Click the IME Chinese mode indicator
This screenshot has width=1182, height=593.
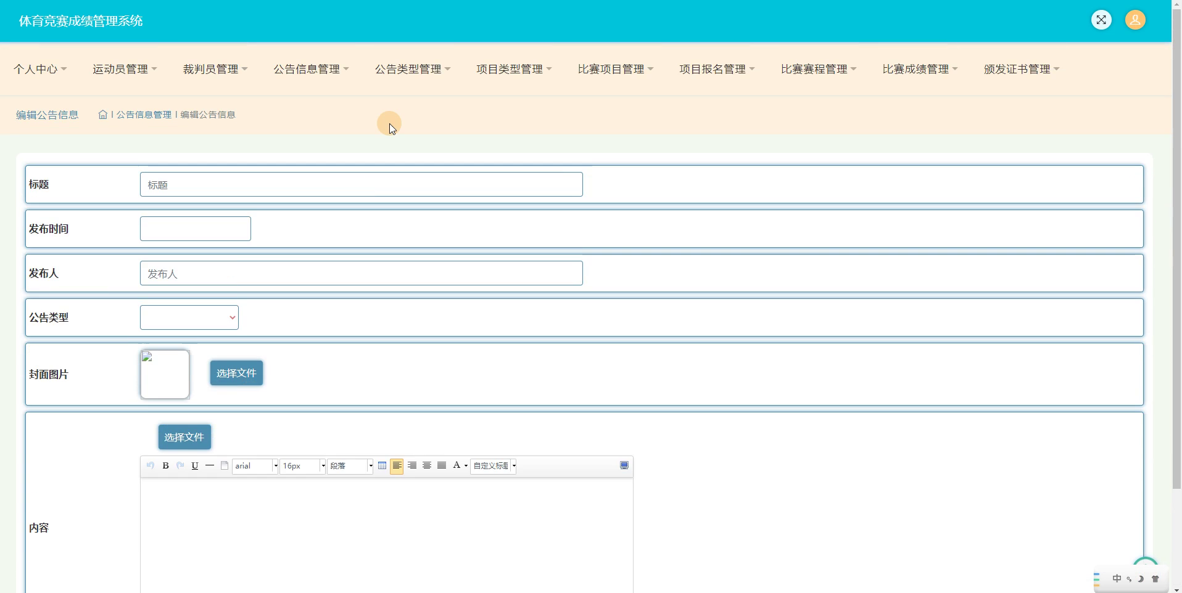click(x=1117, y=579)
